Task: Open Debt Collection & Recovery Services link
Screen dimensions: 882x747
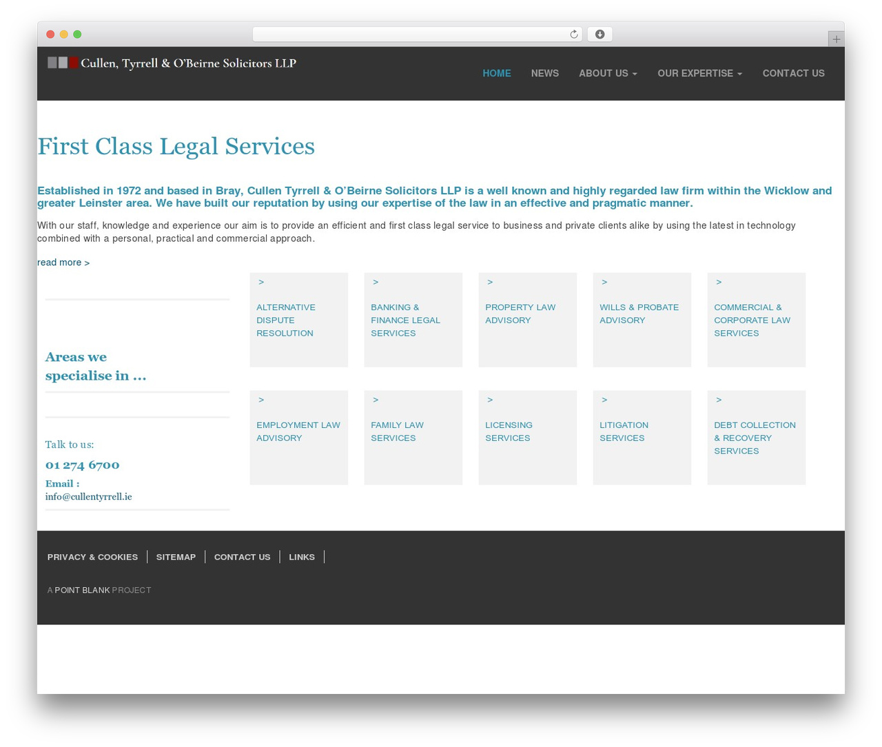Action: pyautogui.click(x=755, y=438)
